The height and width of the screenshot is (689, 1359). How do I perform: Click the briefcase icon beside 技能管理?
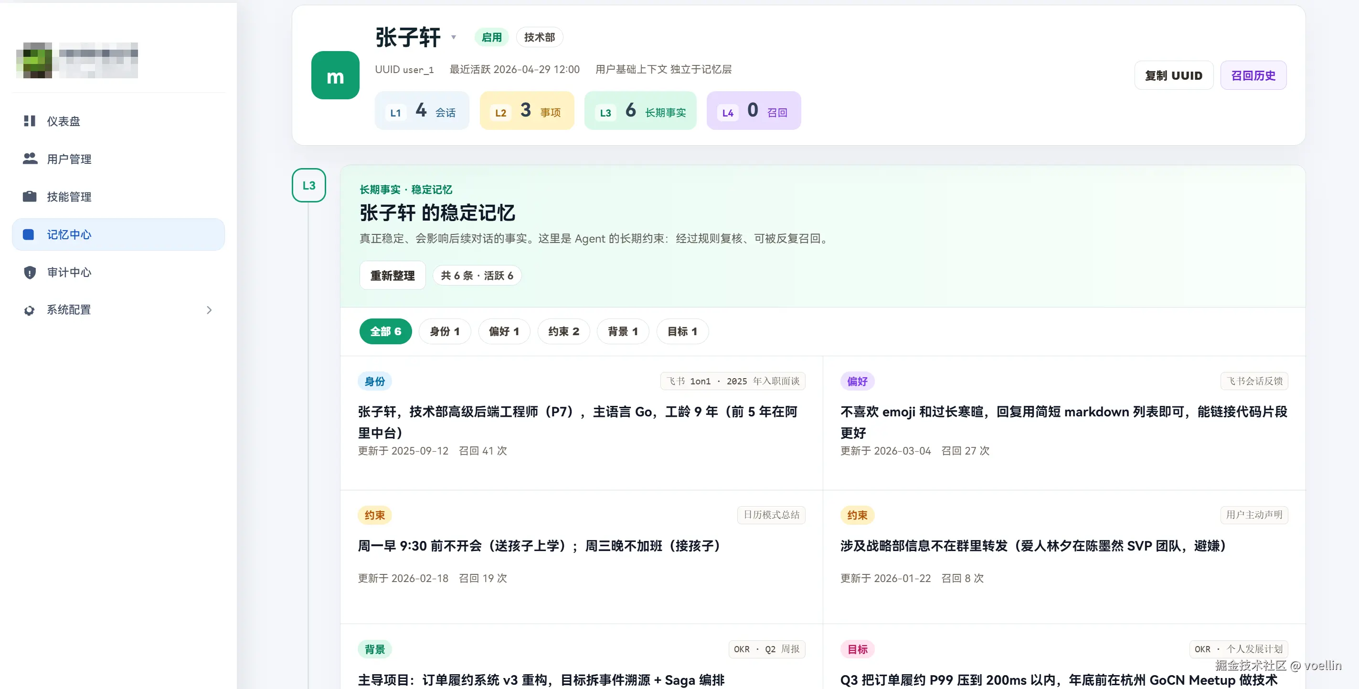(x=30, y=196)
